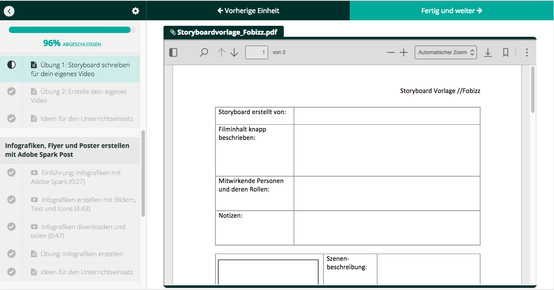Go to the next PDF page
The height and width of the screenshot is (290, 554).
(234, 52)
